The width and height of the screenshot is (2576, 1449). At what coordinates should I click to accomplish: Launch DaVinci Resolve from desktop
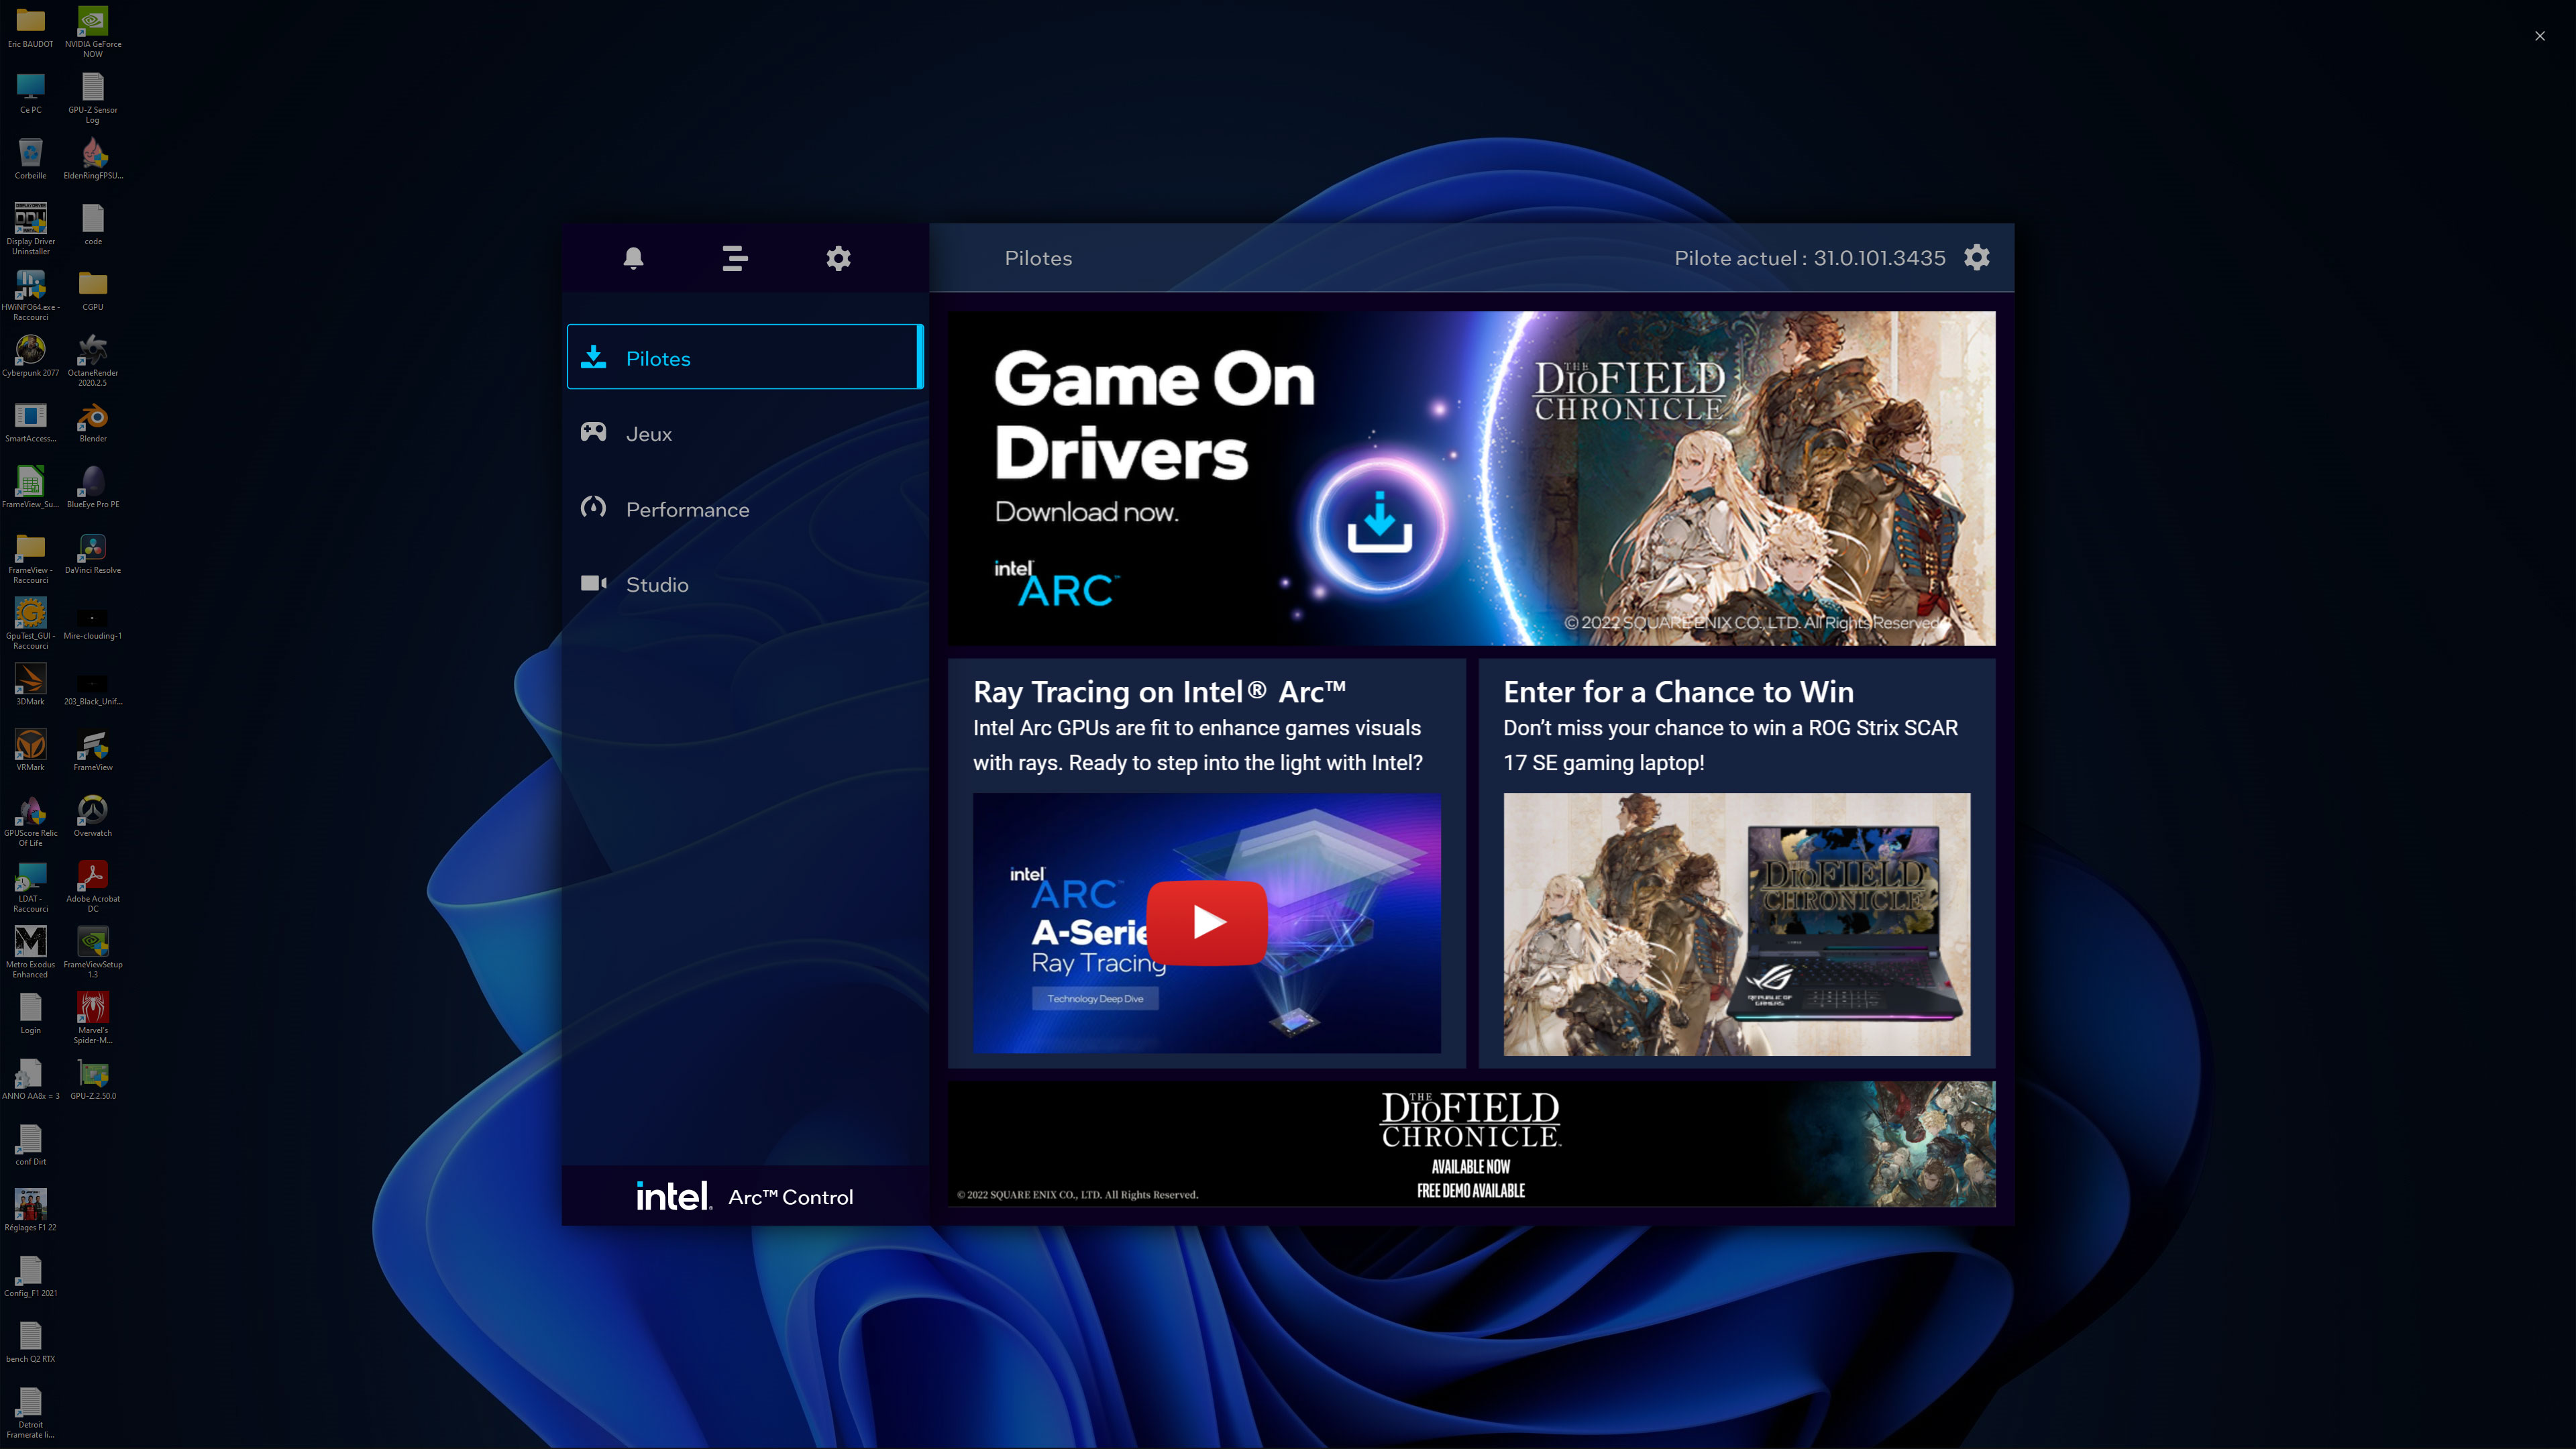93,551
